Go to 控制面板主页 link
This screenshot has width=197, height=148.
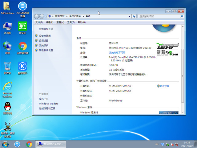click(46, 29)
